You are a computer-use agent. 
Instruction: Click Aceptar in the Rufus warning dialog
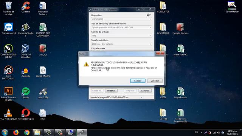pos(138,80)
